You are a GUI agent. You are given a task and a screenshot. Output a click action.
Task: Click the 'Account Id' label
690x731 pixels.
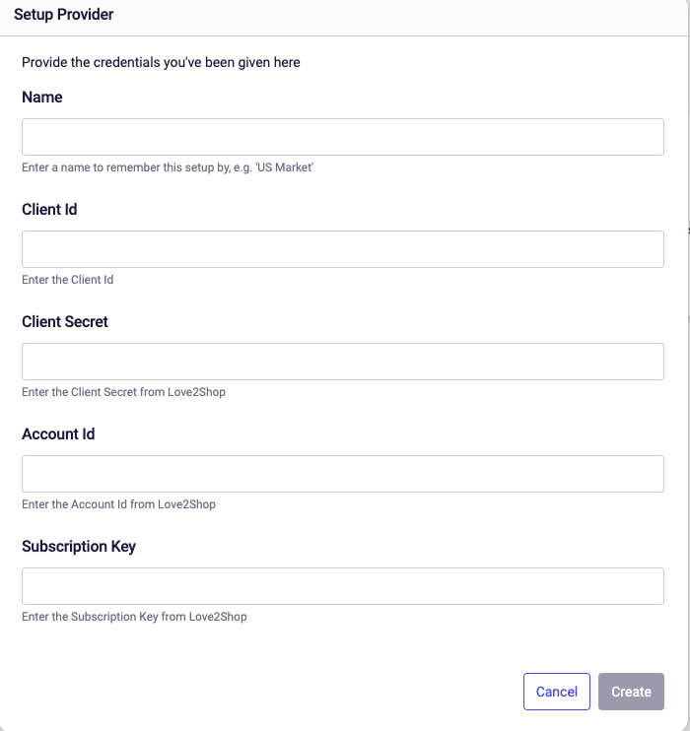click(x=58, y=434)
